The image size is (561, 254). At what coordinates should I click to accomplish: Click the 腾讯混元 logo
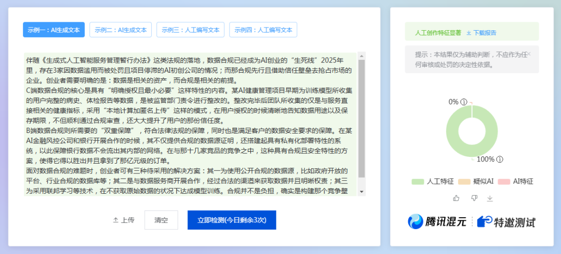[437, 222]
